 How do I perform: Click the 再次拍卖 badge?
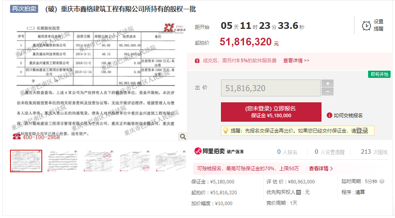24,9
